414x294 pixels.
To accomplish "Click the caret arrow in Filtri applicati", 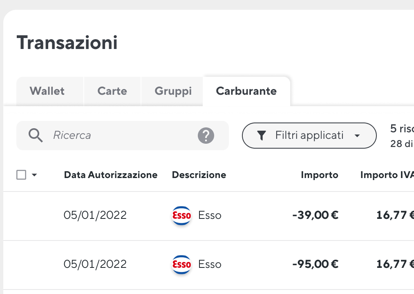I will pyautogui.click(x=357, y=136).
